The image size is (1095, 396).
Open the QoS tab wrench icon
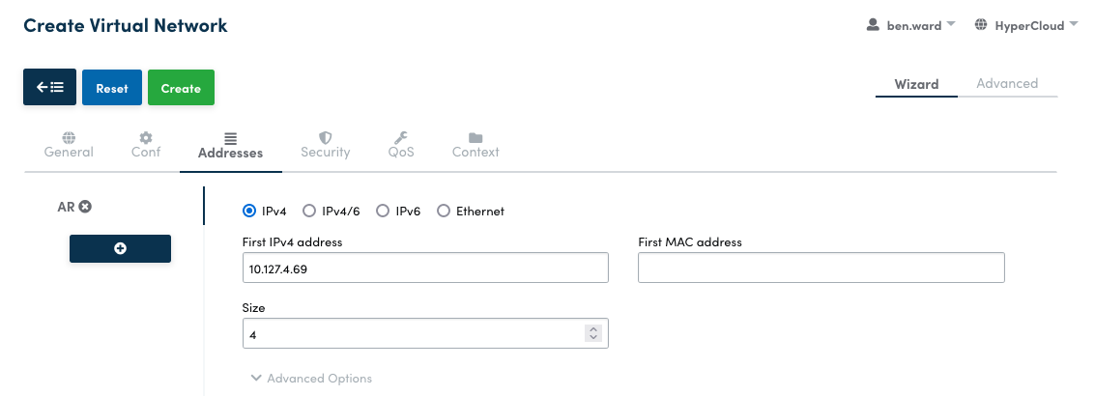click(x=401, y=138)
